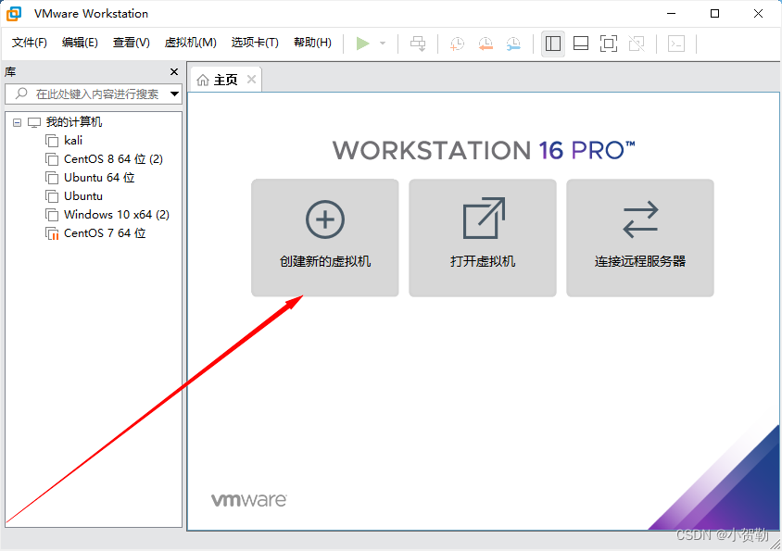Minimize the VMware Workstation window
Screen dimensions: 782x551
[672, 14]
